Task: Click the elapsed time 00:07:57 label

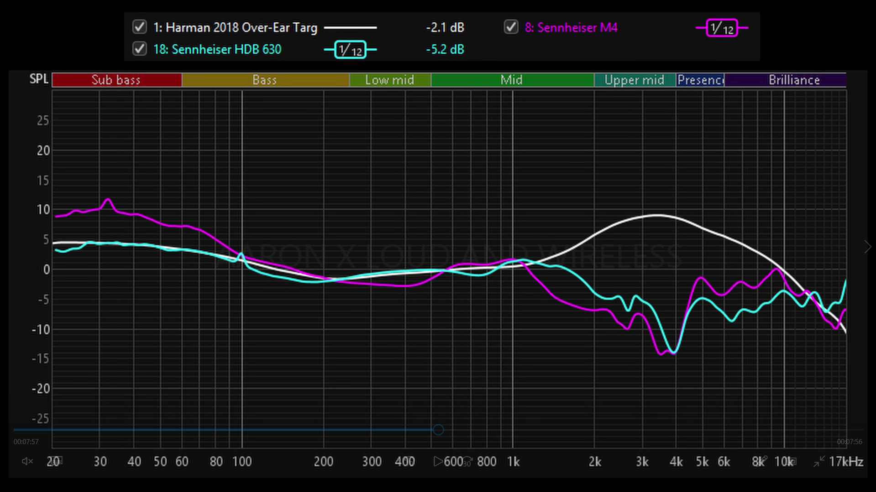Action: click(26, 442)
